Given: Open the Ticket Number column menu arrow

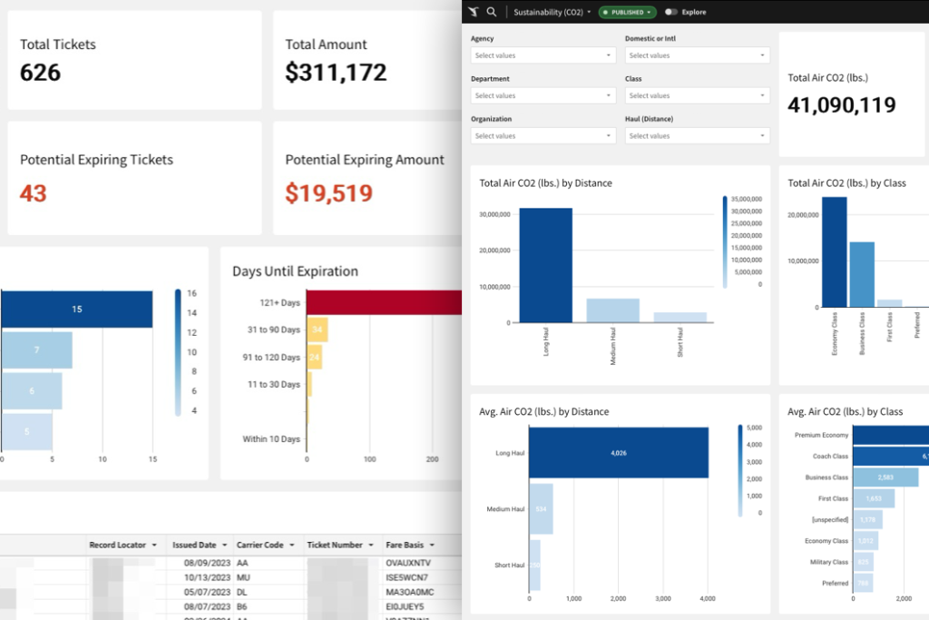Looking at the screenshot, I should point(371,545).
